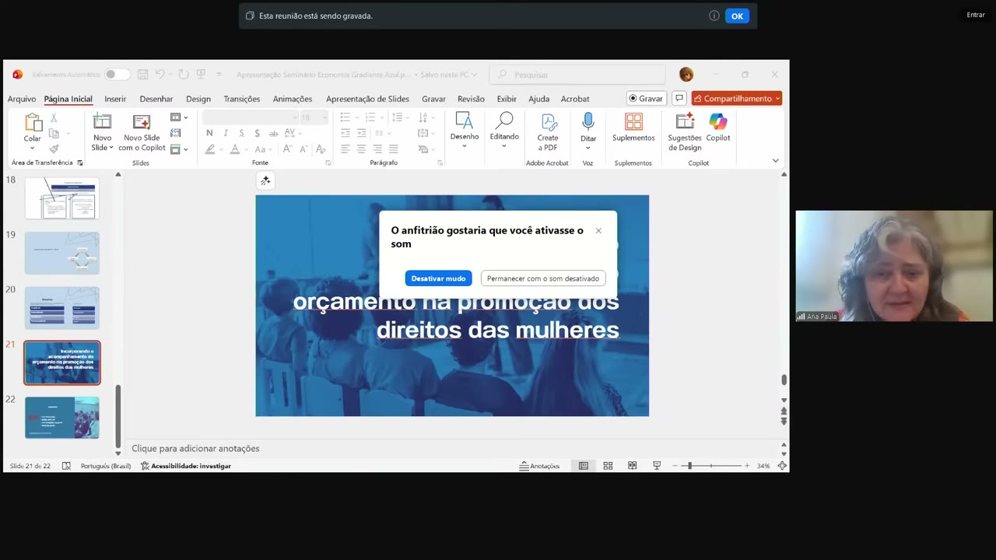Fit slide to current window
This screenshot has height=560, width=996.
point(782,466)
